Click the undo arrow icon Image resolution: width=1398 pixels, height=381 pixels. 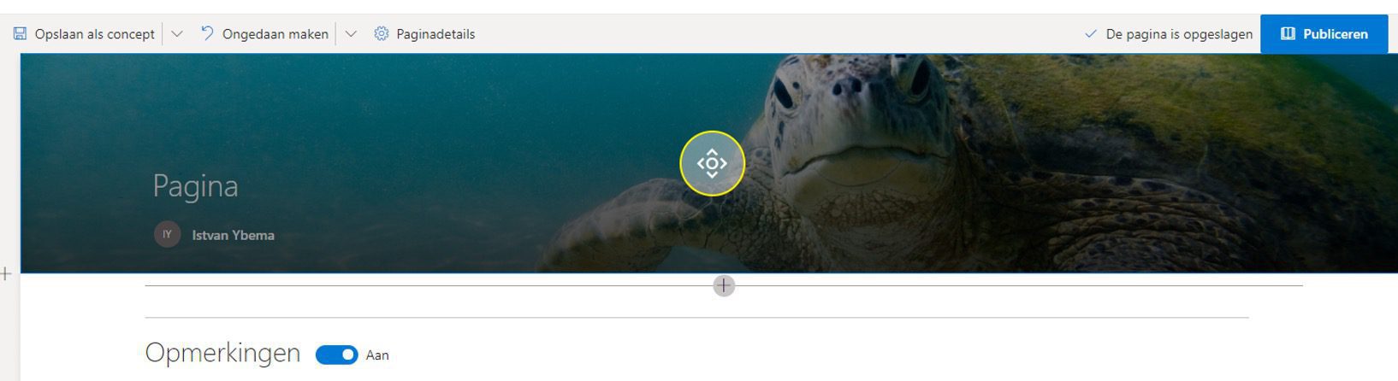[x=207, y=33]
